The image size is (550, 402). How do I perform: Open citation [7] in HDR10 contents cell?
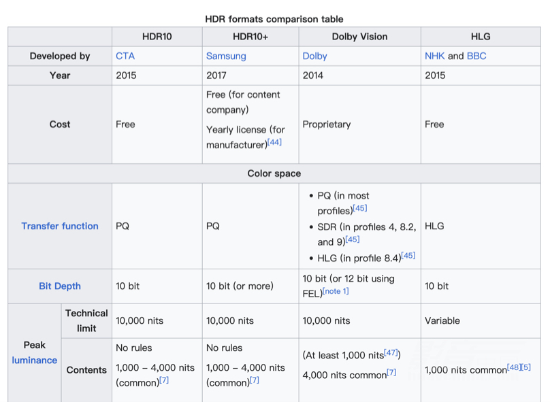tap(164, 380)
